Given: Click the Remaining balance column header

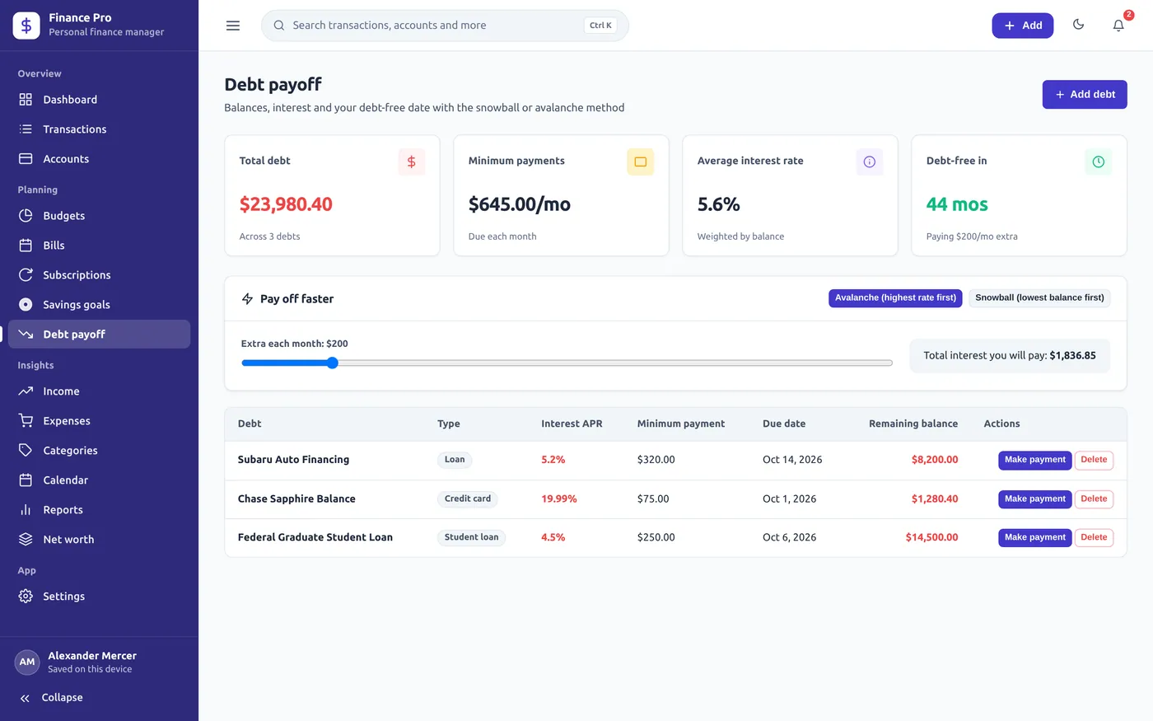Looking at the screenshot, I should (x=913, y=424).
